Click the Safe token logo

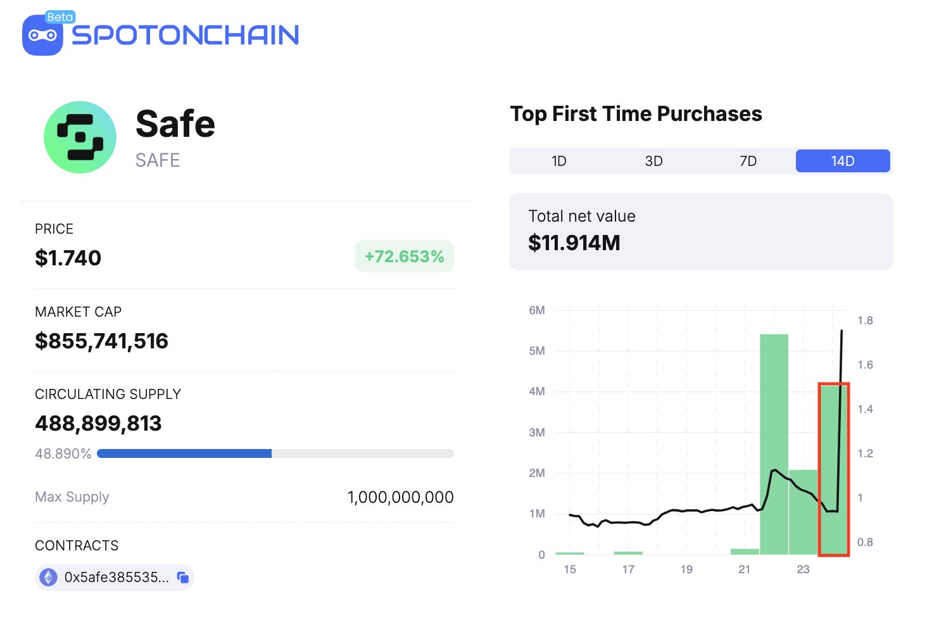click(x=80, y=137)
